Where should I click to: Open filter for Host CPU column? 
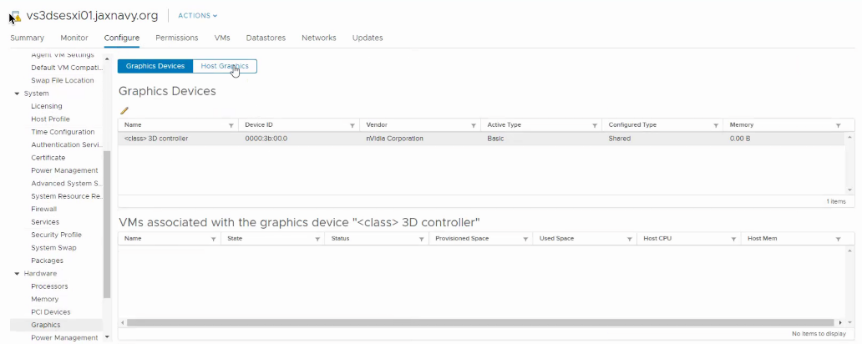pos(734,239)
